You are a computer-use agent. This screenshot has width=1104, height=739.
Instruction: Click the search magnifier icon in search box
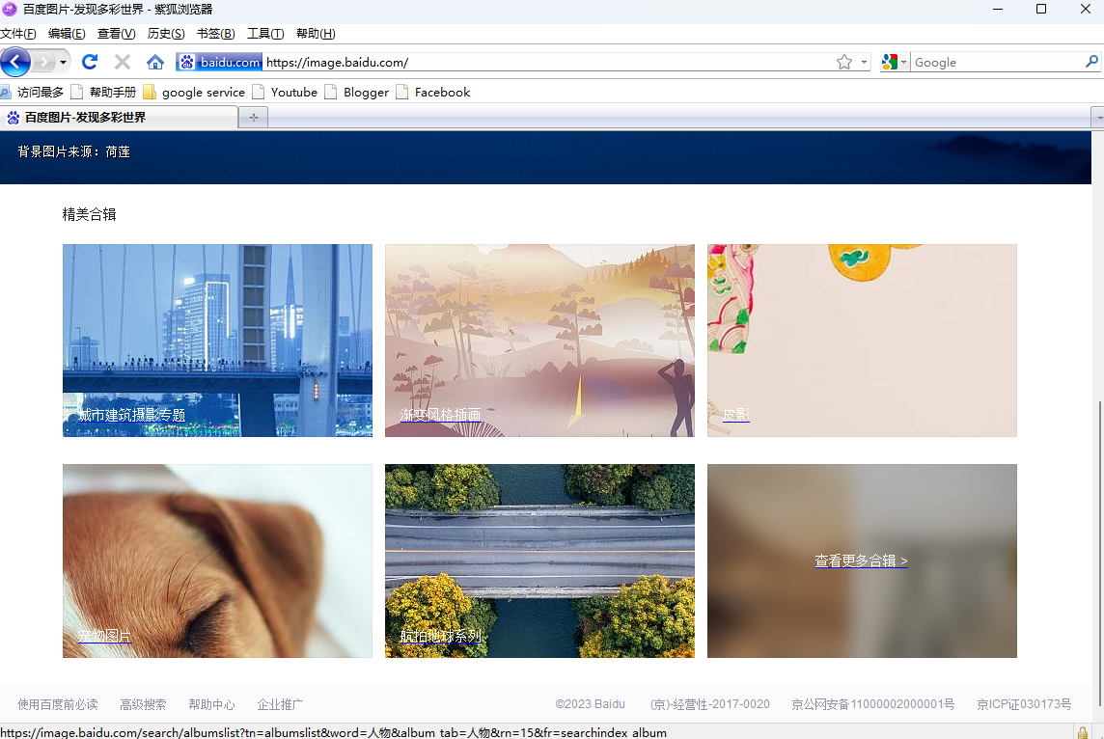coord(1091,62)
